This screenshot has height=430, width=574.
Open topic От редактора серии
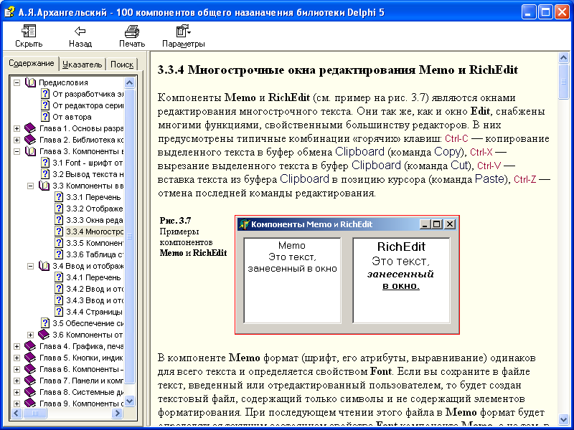88,105
